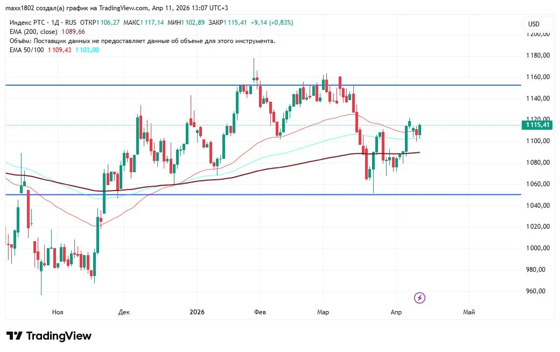Click the red 1109,43 EMA 50 value
The image size is (560, 352).
pyautogui.click(x=59, y=50)
